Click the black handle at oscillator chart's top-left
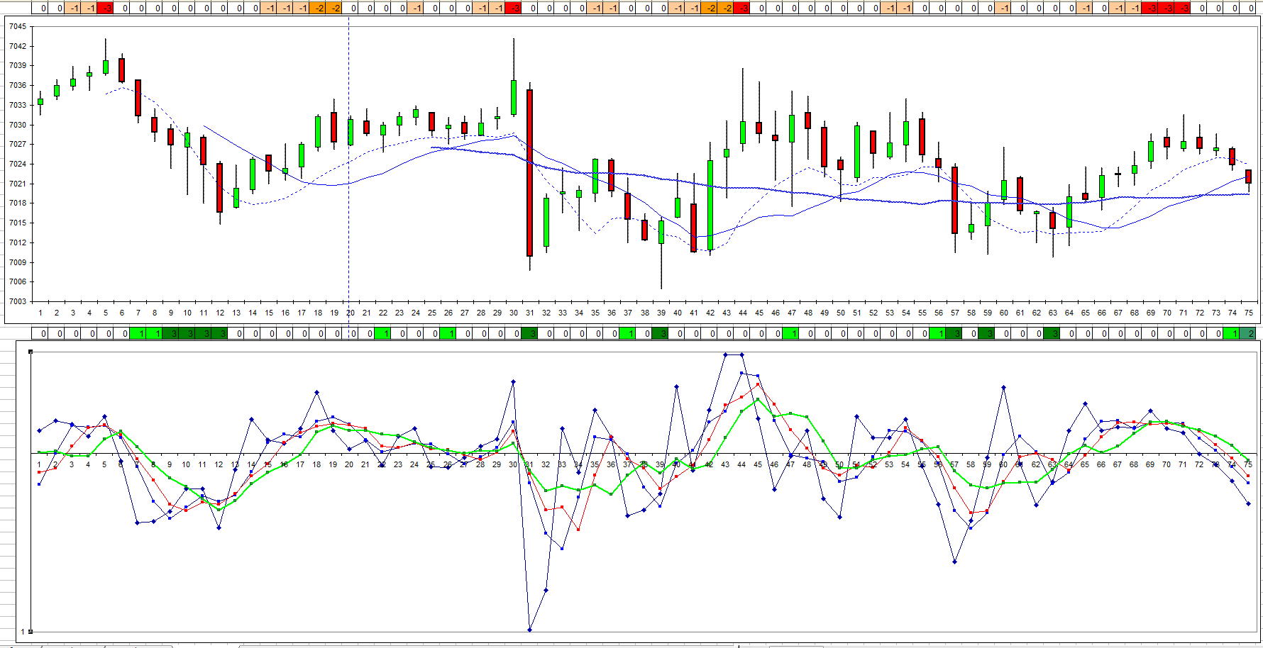1263x648 pixels. (x=30, y=352)
